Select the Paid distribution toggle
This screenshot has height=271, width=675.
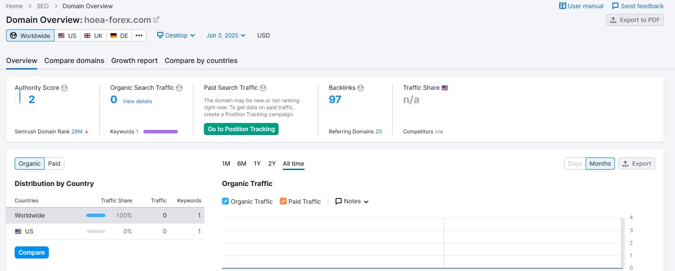point(54,164)
